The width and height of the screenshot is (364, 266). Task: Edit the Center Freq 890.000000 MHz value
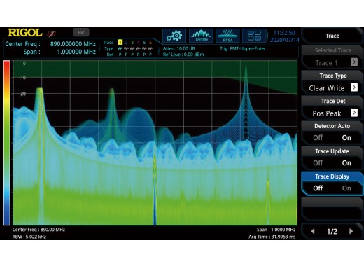point(73,44)
